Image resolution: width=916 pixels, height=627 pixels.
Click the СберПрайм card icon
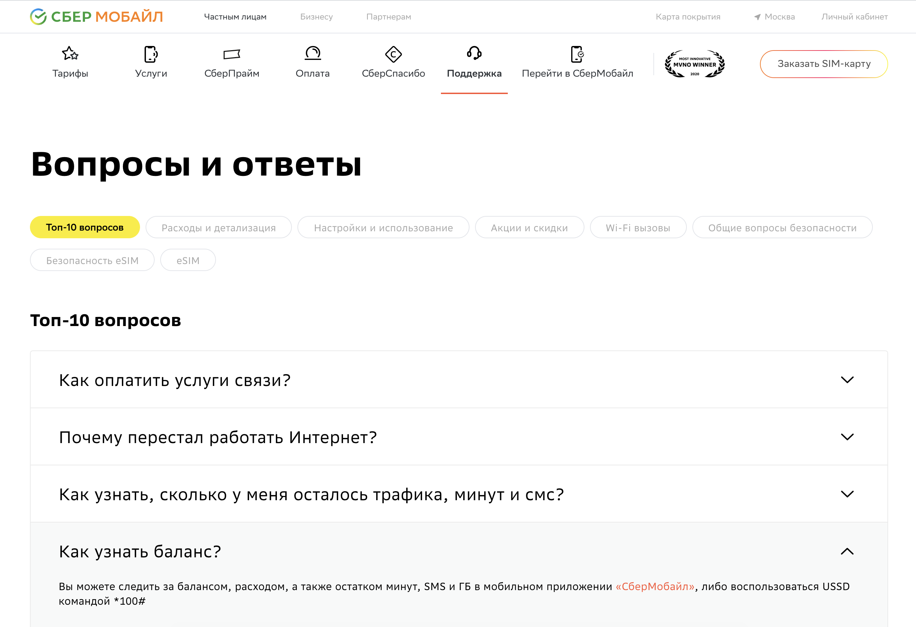tap(232, 54)
